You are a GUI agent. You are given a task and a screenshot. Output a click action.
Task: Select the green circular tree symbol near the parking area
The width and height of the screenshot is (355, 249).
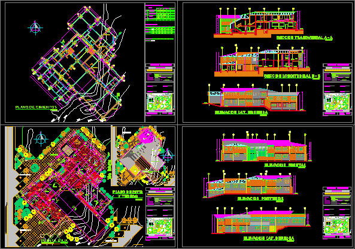click(x=34, y=168)
